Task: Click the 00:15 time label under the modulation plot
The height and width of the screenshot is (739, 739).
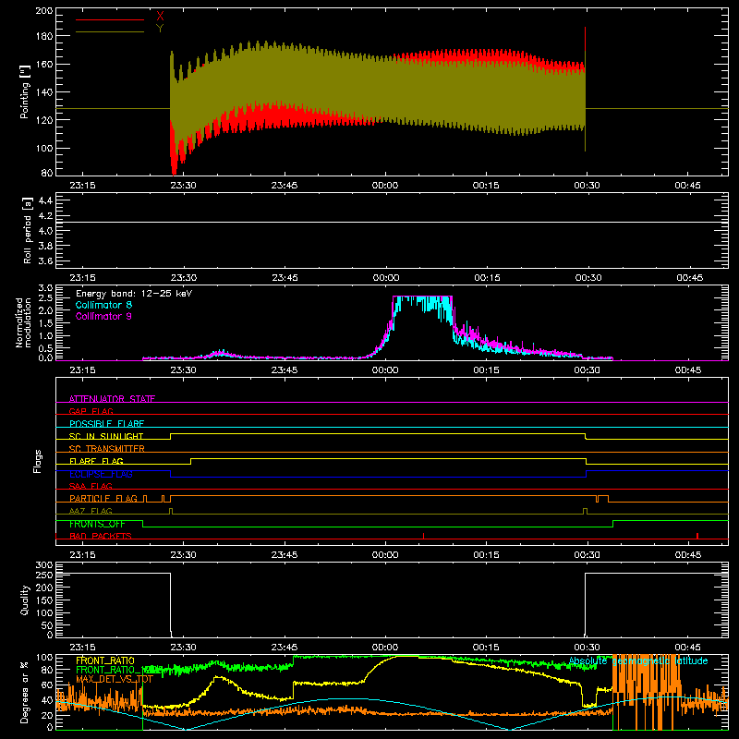Action: [487, 370]
